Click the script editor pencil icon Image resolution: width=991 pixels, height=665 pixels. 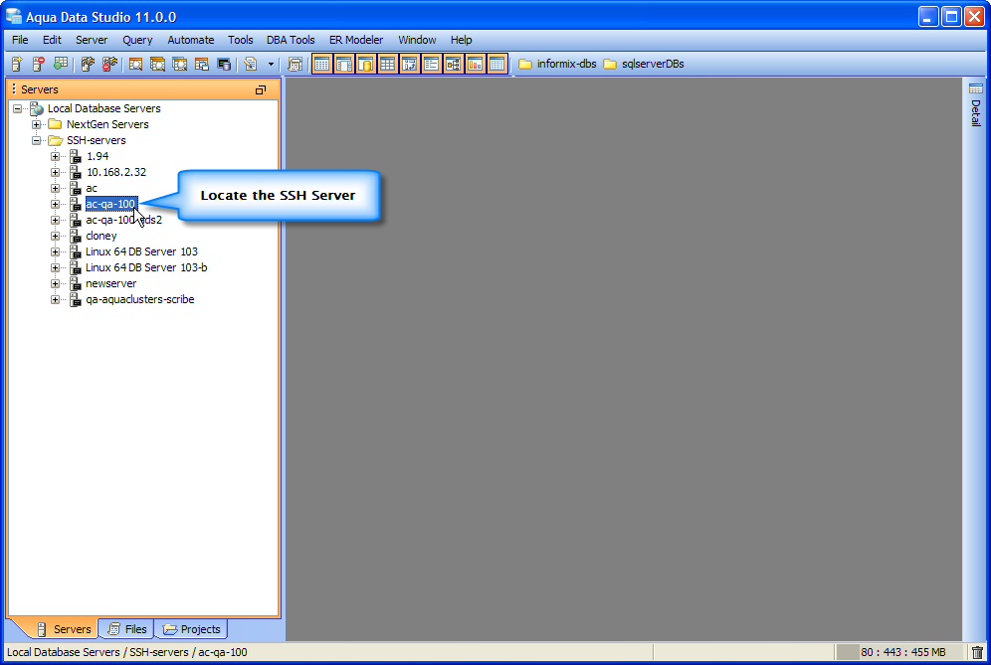pyautogui.click(x=251, y=64)
